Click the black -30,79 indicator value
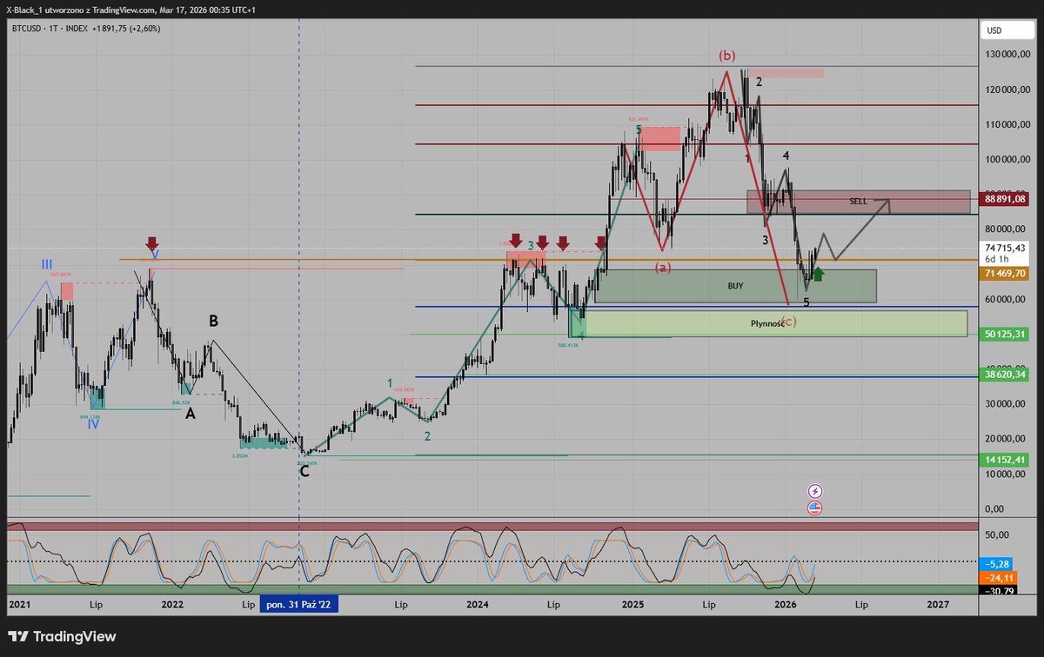Image resolution: width=1044 pixels, height=657 pixels. click(997, 591)
